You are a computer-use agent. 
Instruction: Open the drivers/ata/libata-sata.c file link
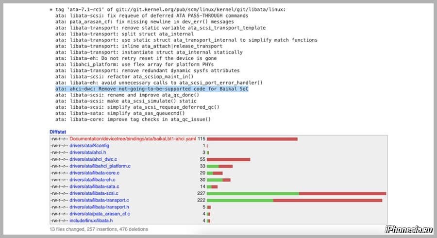[x=94, y=187]
